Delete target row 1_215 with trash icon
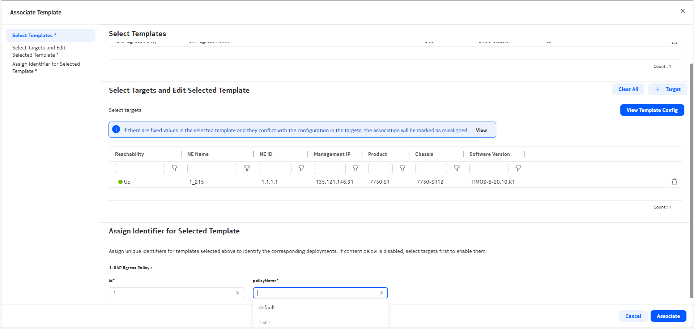The width and height of the screenshot is (694, 329). pyautogui.click(x=674, y=182)
